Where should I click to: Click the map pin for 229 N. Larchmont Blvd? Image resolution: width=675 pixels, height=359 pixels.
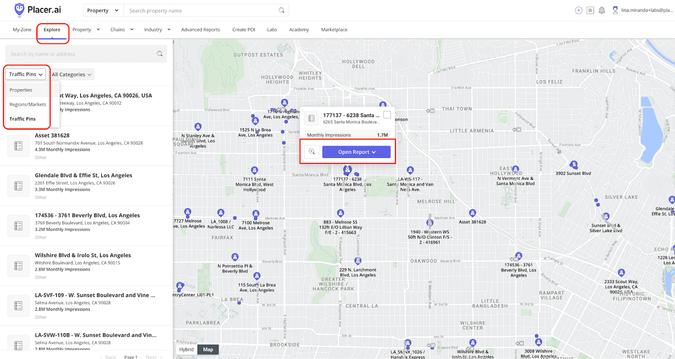pyautogui.click(x=358, y=261)
